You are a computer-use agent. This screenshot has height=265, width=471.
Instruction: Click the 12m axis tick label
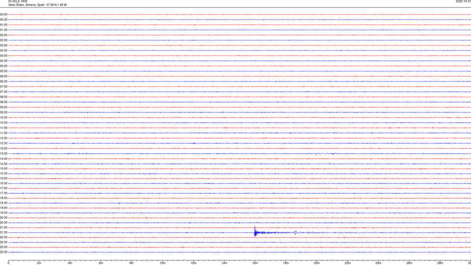point(193,263)
